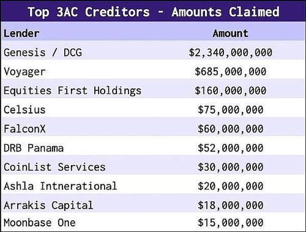The height and width of the screenshot is (232, 306).
Task: Select the CoinList Services lender name
Action: (54, 167)
